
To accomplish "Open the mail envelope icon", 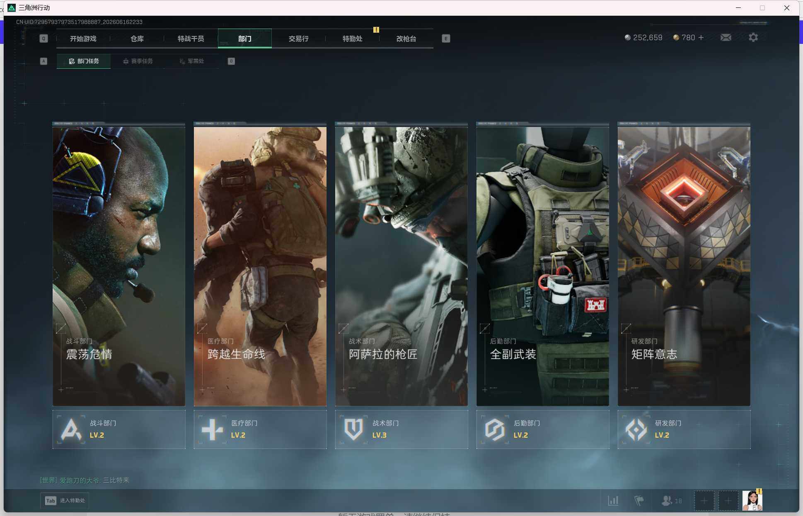I will tap(726, 38).
